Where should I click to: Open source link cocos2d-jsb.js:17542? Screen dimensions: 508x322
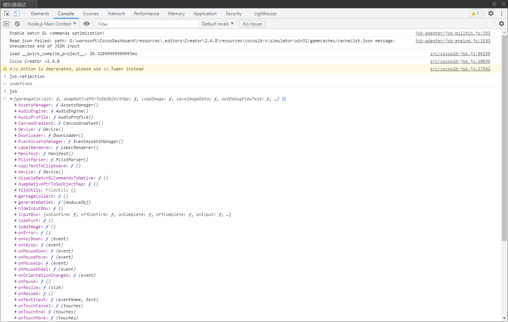(x=460, y=69)
